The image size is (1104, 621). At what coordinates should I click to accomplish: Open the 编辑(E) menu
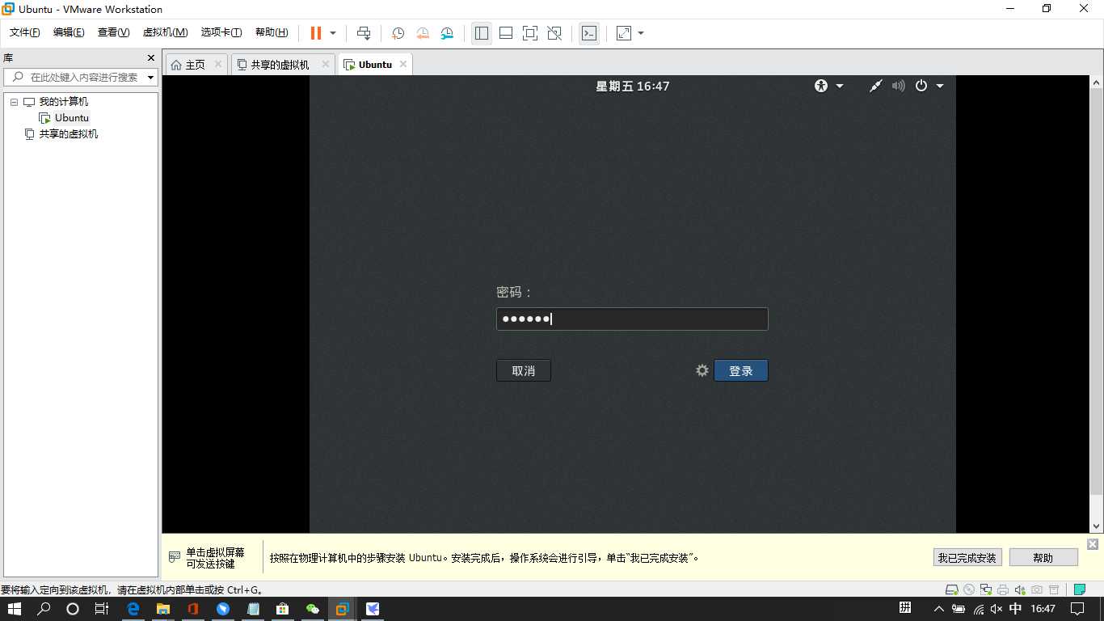69,32
